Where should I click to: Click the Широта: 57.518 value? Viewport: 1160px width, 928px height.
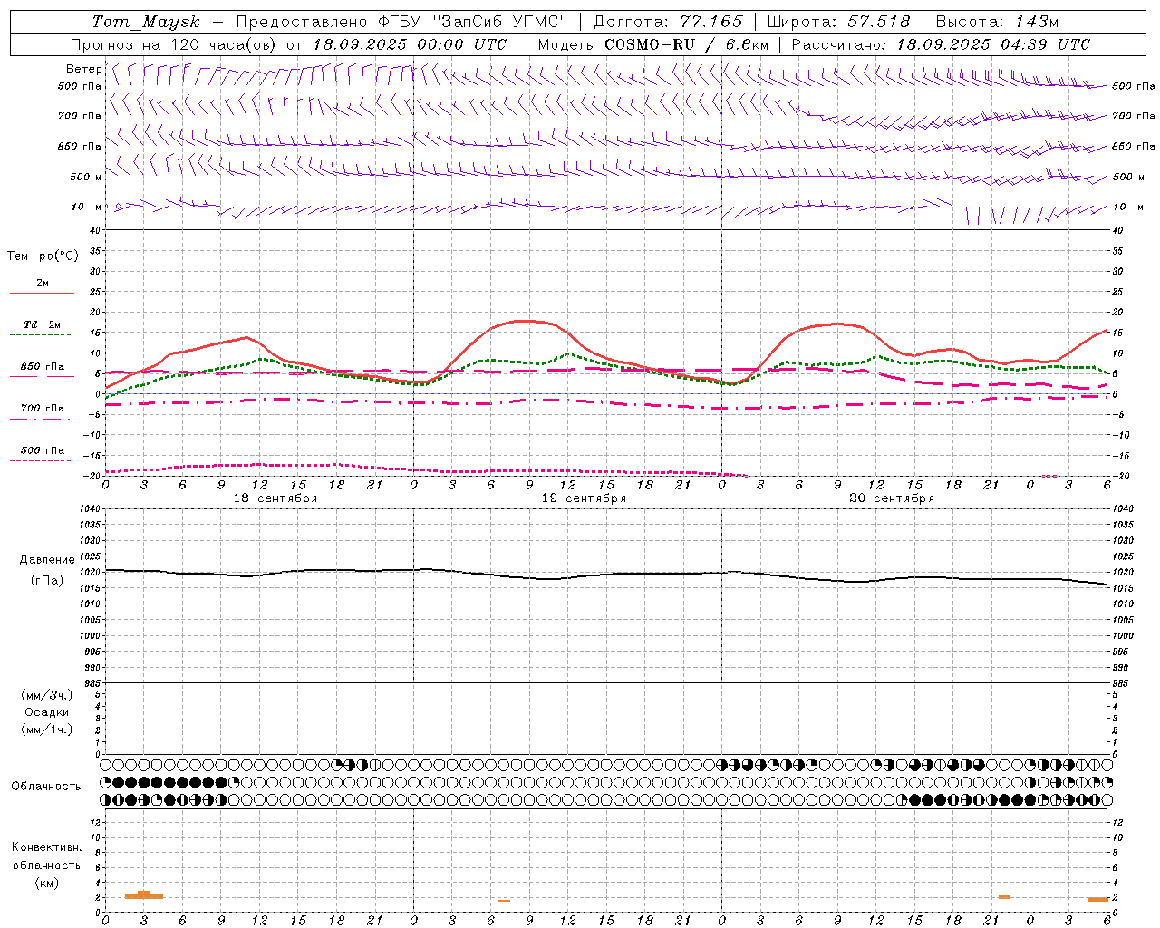838,22
